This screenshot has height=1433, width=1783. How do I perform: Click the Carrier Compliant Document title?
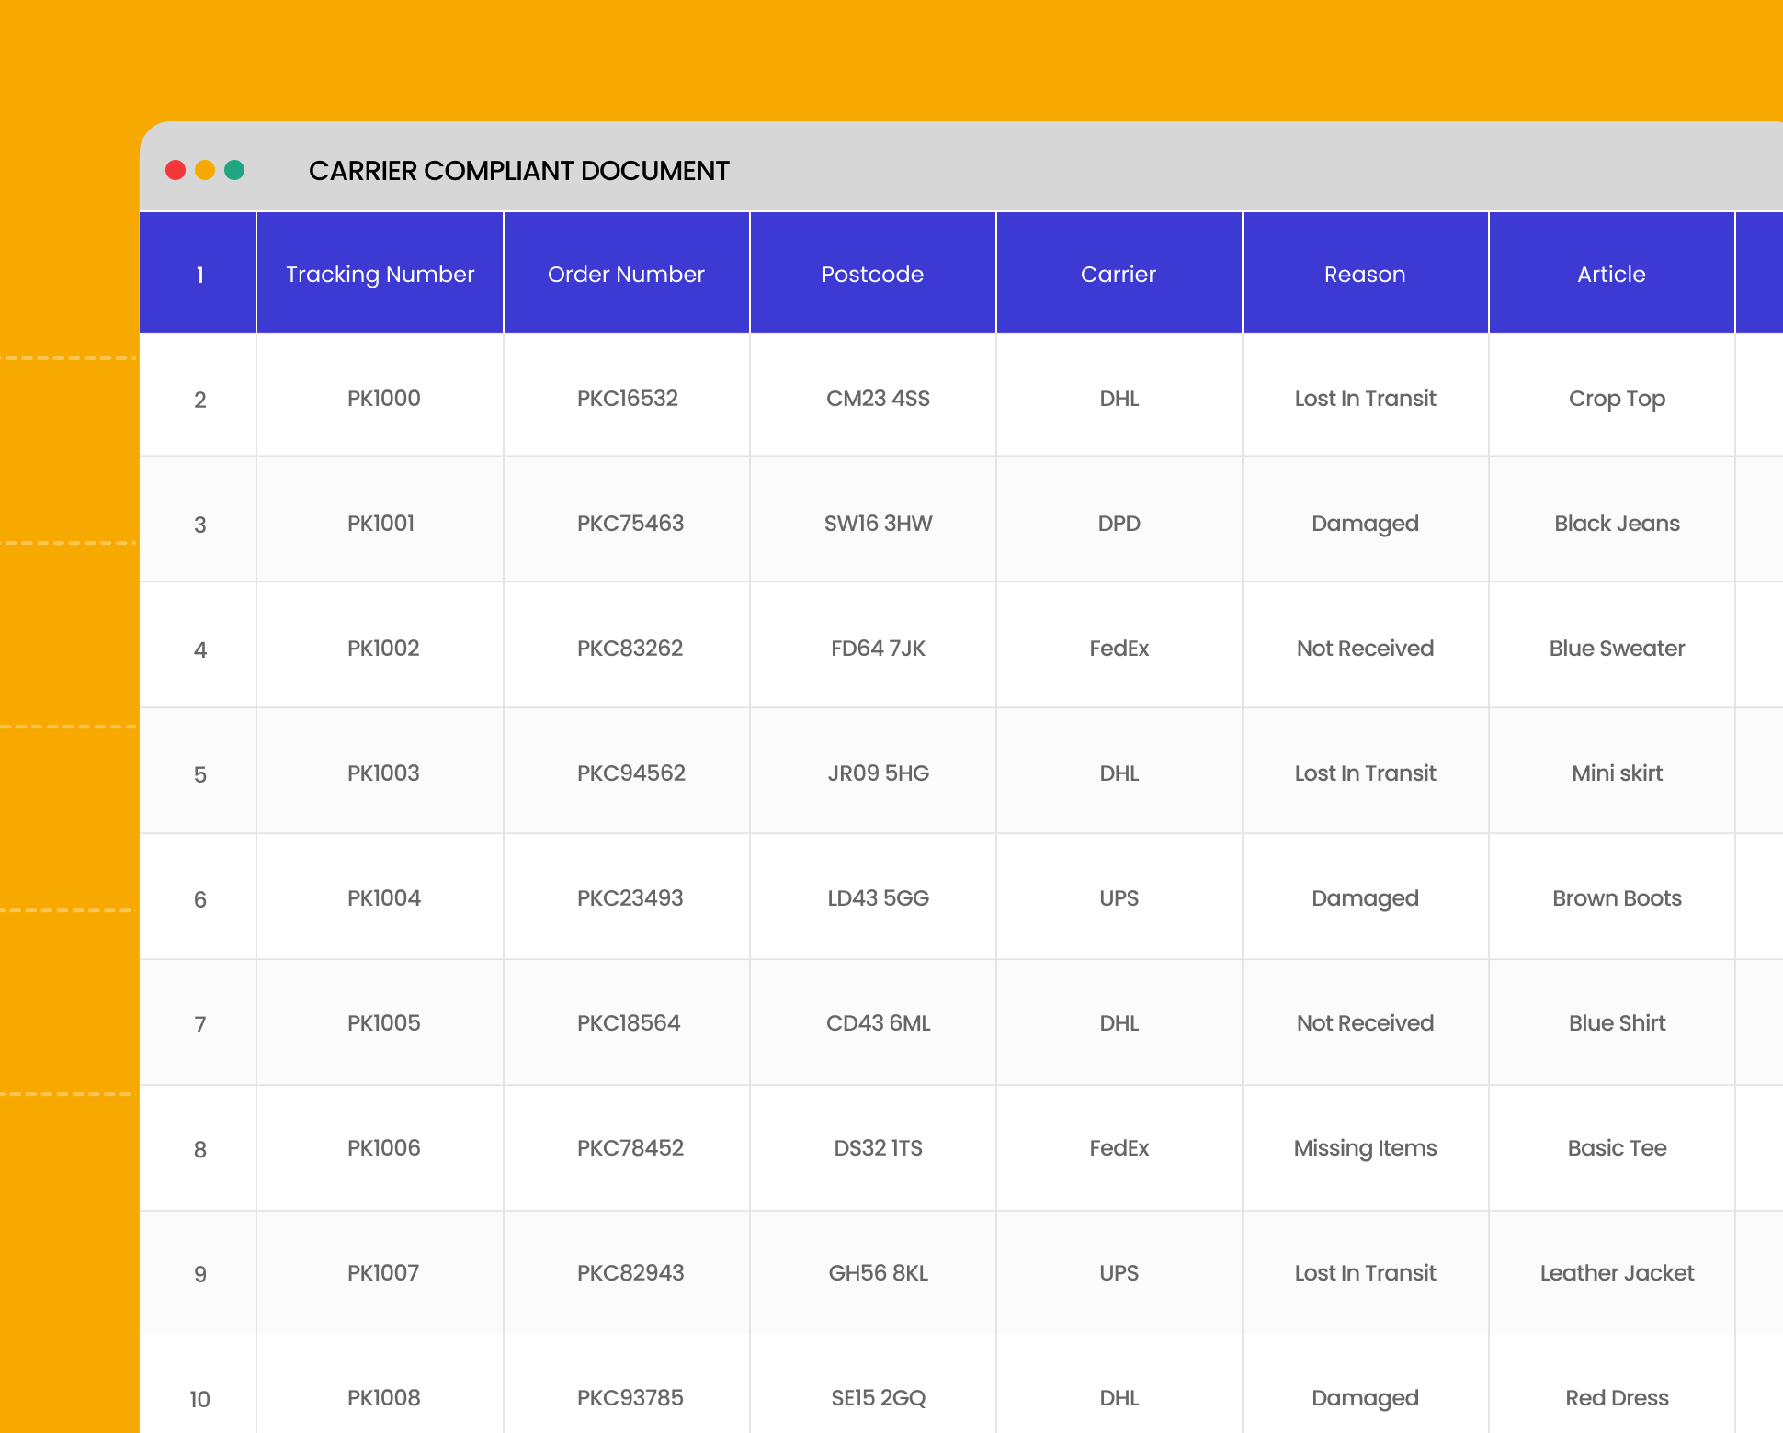(x=518, y=171)
